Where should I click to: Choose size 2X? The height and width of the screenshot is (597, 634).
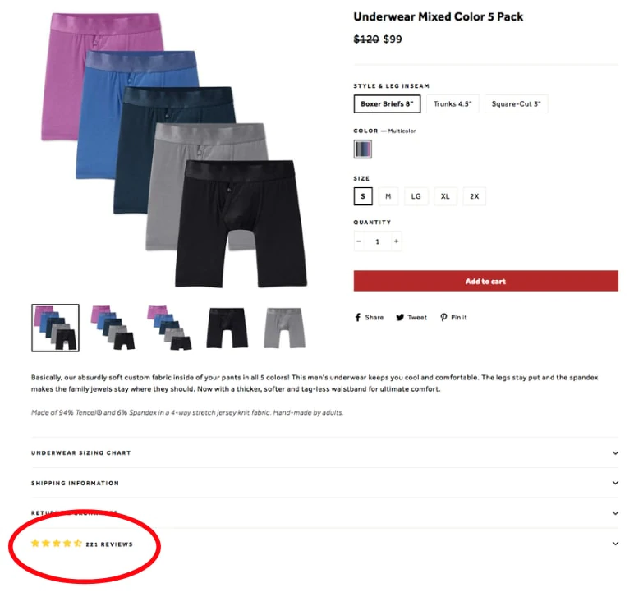click(474, 196)
